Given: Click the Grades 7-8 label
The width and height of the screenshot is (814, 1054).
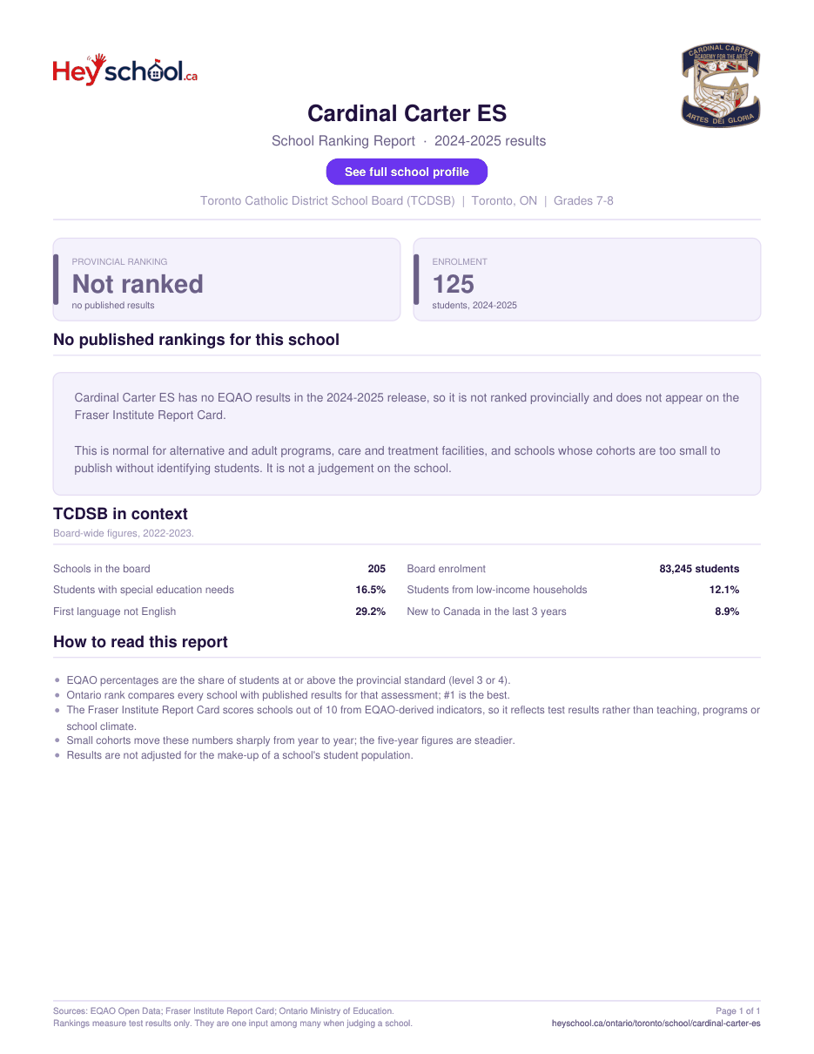Looking at the screenshot, I should coord(583,200).
